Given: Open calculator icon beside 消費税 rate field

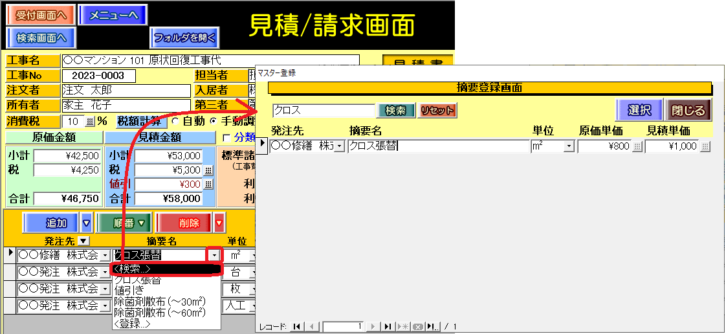Looking at the screenshot, I should 90,121.
